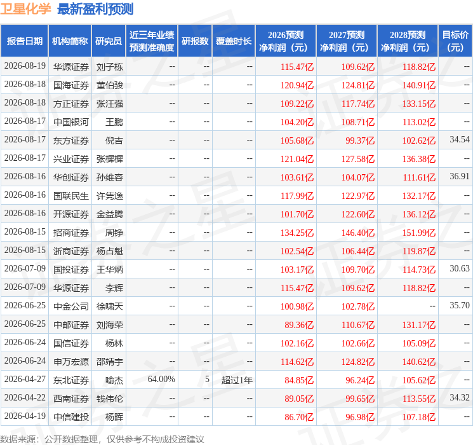
Task: Select the 浙商证券 institution cell
Action: click(x=71, y=251)
